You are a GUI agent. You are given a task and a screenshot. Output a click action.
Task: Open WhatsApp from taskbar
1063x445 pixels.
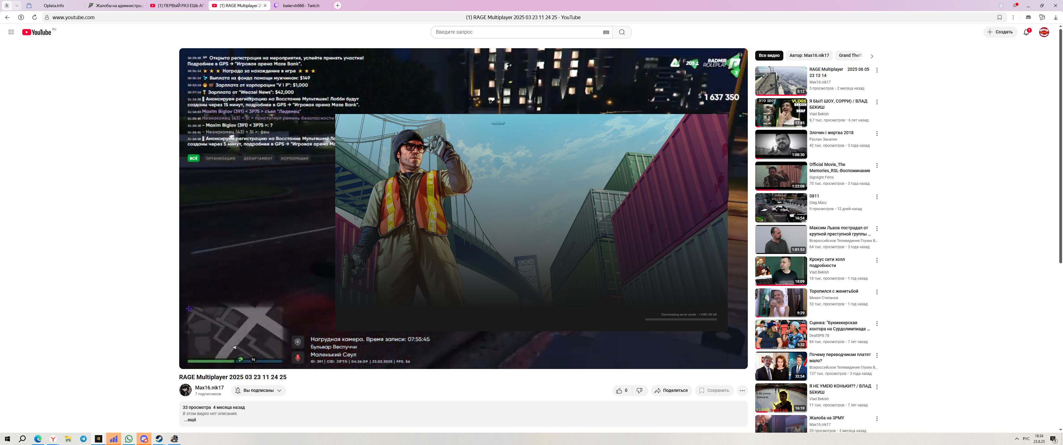click(129, 439)
